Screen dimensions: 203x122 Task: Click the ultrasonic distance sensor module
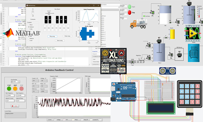tap(167, 71)
